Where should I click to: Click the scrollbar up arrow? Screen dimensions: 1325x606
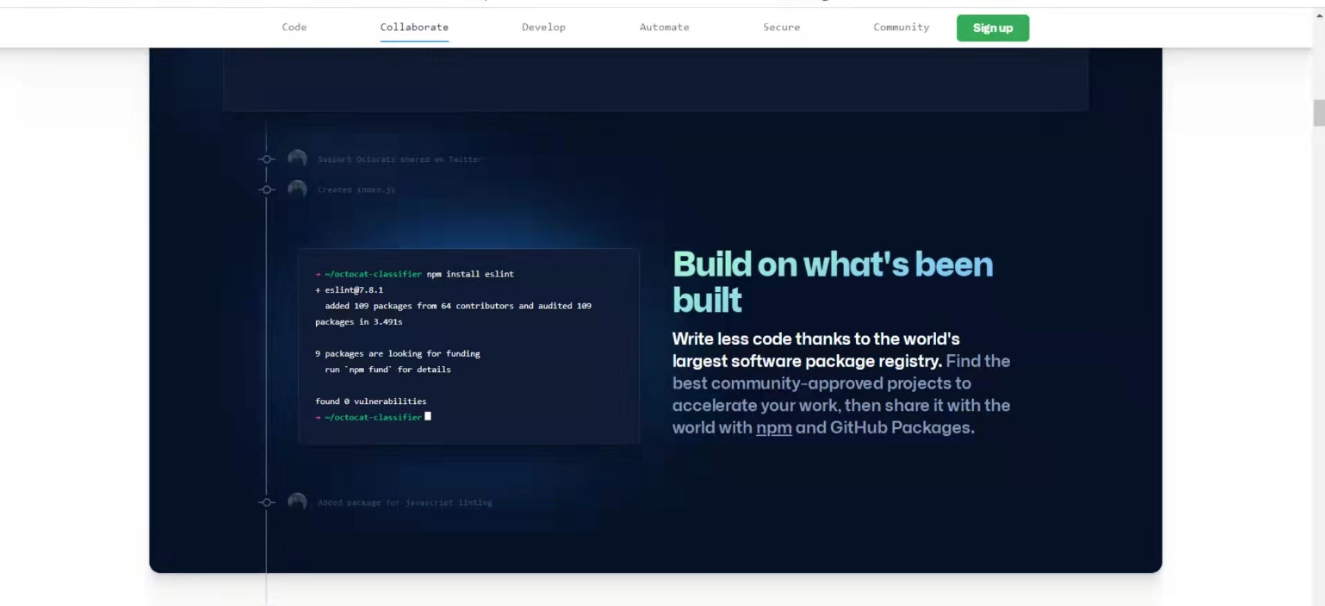1319,14
